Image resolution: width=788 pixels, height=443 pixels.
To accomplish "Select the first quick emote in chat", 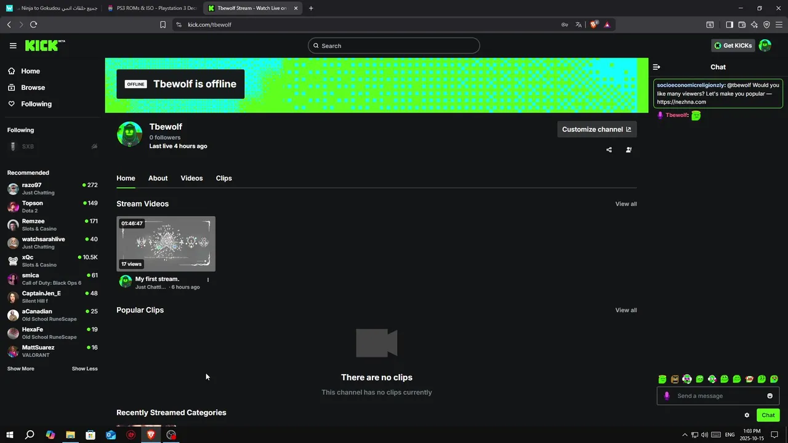I will click(662, 379).
